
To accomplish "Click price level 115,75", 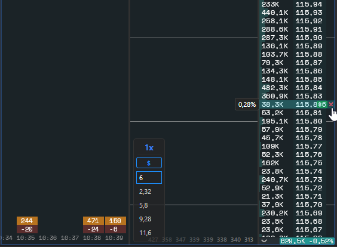I will point(309,163).
